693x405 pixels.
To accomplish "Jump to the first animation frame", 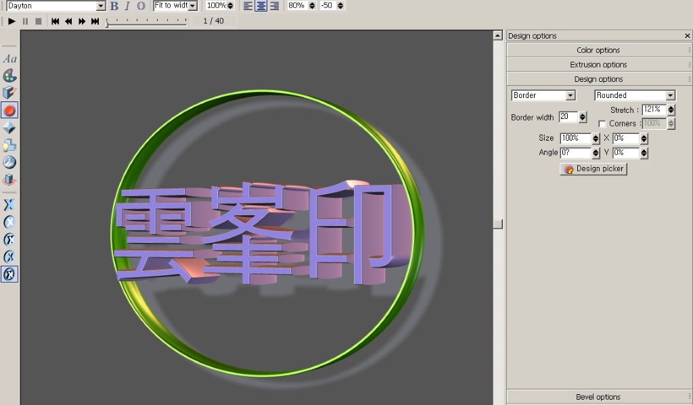I will (55, 21).
